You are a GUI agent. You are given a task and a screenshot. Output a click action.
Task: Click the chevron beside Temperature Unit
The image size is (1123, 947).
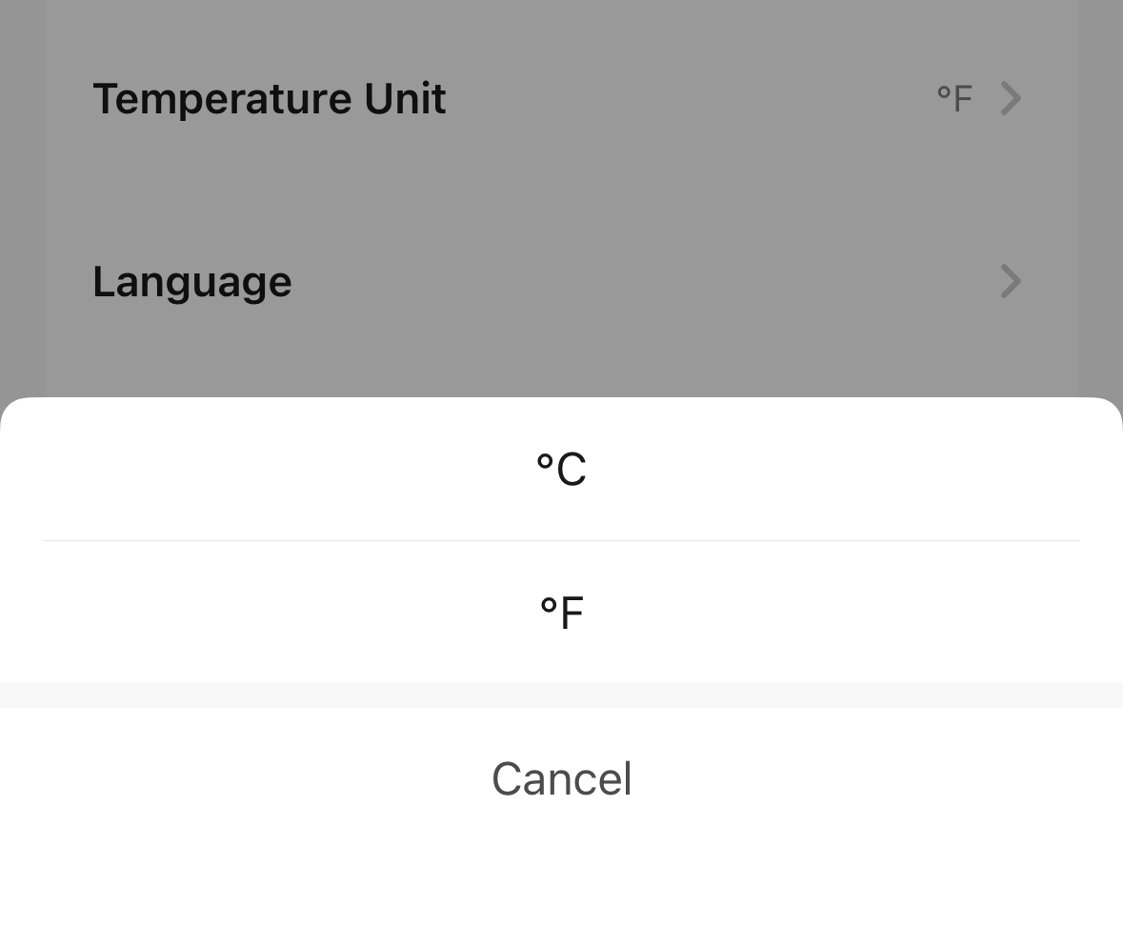tap(1011, 98)
